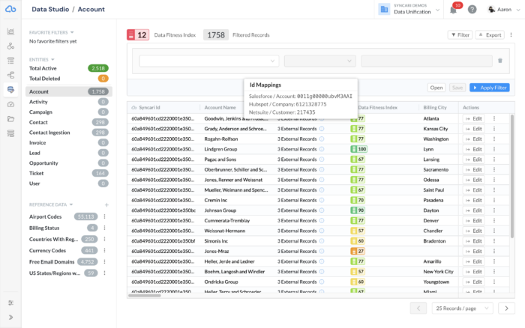This screenshot has height=328, width=525.
Task: Open row menu for Johnson Group
Action: (493, 210)
